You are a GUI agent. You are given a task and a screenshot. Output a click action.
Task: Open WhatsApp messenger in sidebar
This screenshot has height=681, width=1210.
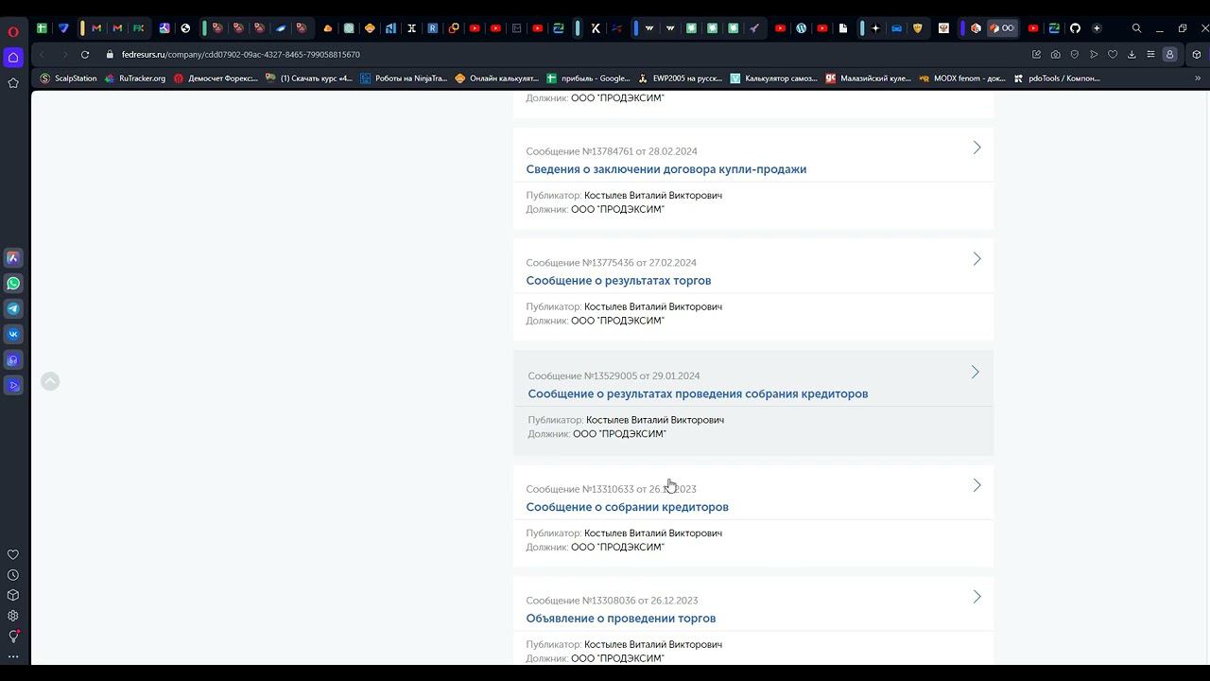pos(13,283)
